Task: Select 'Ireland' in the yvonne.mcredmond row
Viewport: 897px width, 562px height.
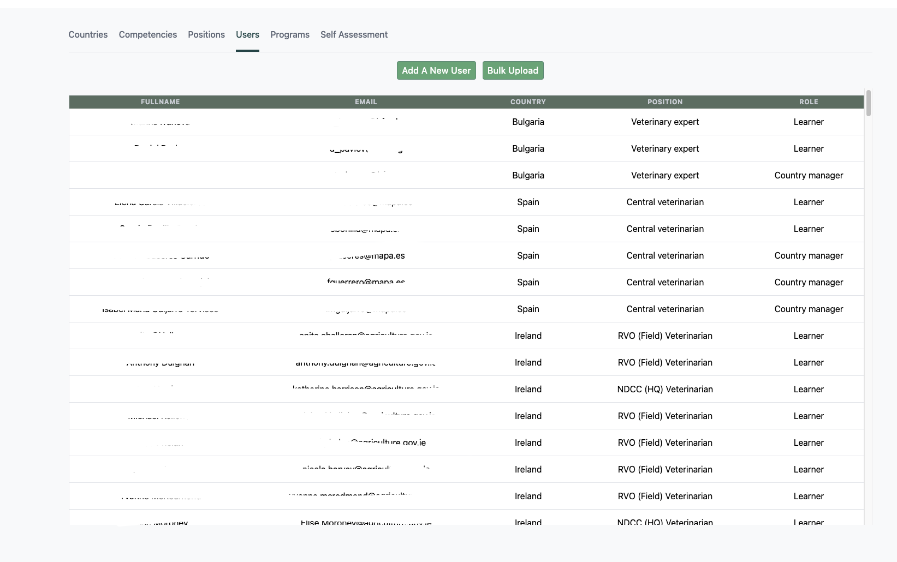Action: tap(528, 496)
